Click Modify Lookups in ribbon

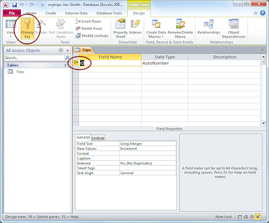coord(92,36)
